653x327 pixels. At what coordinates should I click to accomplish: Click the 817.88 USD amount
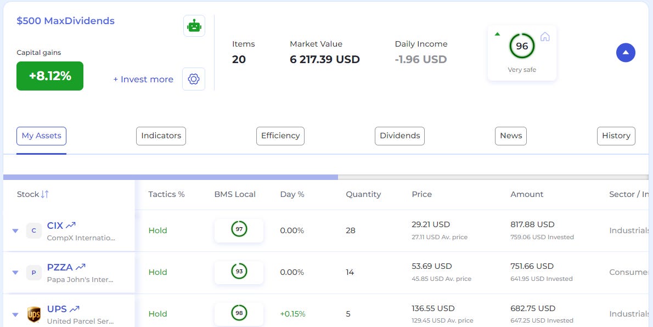pos(533,224)
